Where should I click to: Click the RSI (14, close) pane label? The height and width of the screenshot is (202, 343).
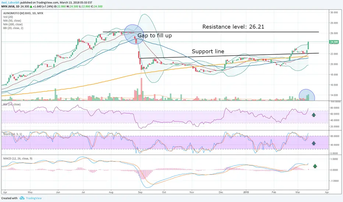pyautogui.click(x=12, y=104)
